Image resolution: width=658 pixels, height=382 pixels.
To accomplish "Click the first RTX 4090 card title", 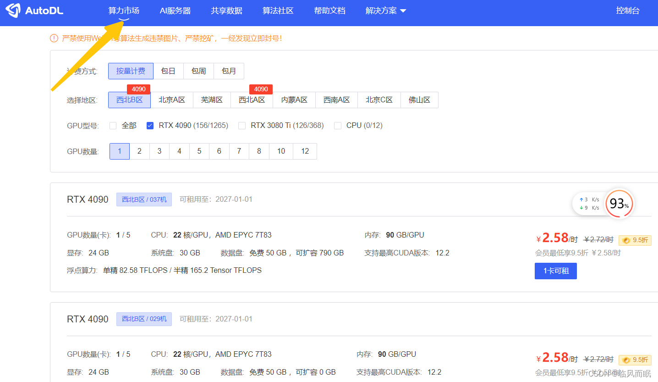I will coord(88,199).
